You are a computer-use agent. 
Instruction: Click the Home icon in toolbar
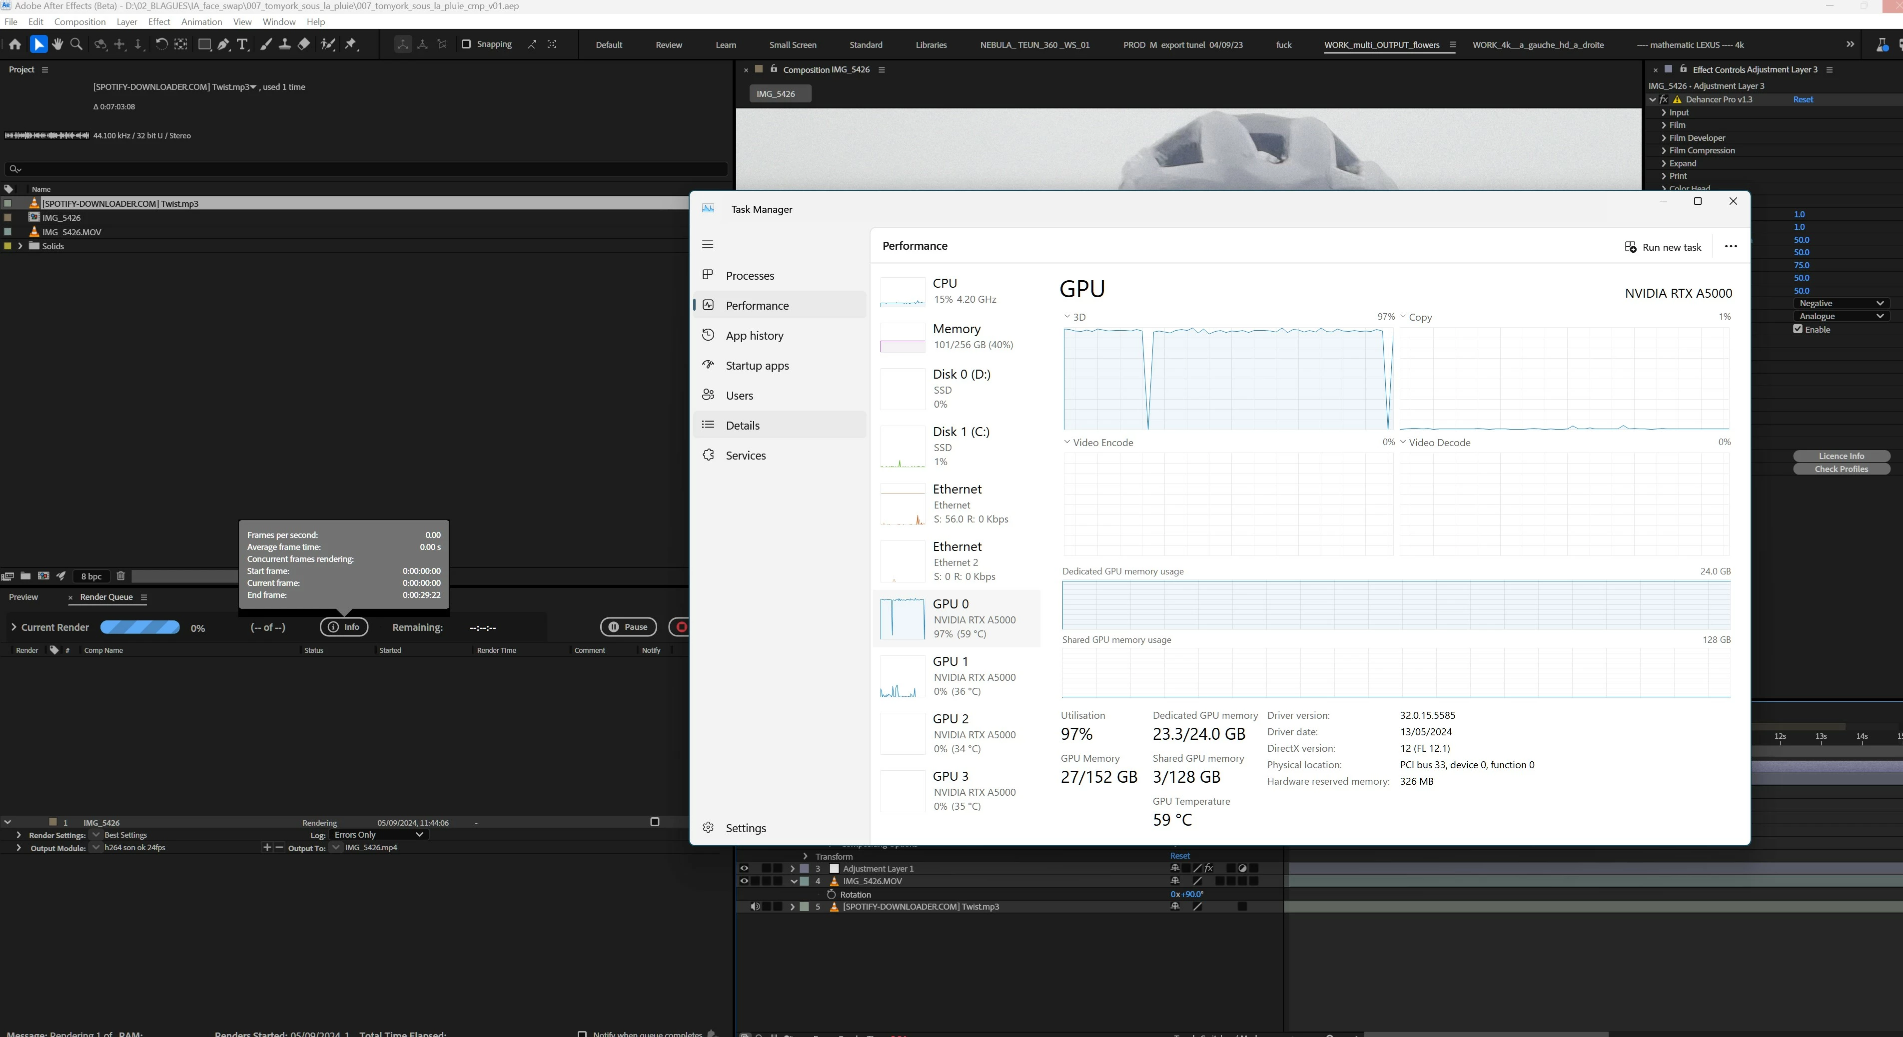click(x=15, y=44)
